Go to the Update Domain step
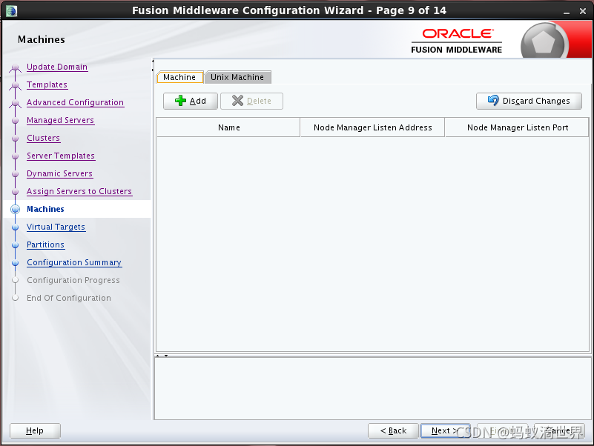The image size is (594, 446). pyautogui.click(x=57, y=67)
